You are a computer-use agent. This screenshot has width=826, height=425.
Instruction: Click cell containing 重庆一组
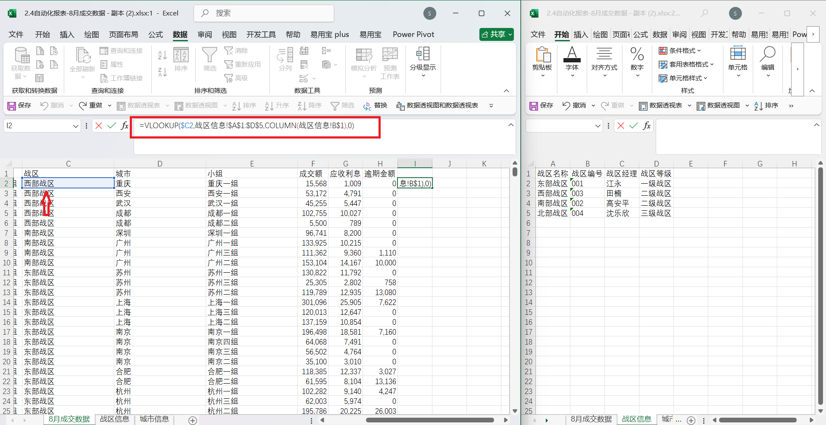coord(252,184)
